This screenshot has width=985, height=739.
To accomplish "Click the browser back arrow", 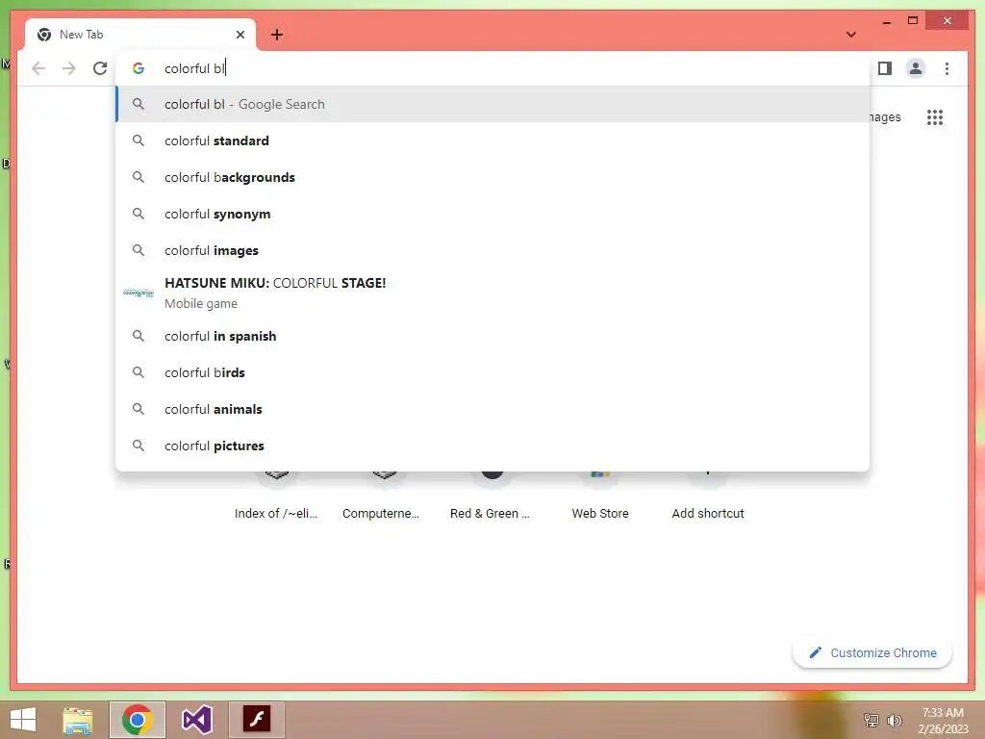I will (38, 68).
